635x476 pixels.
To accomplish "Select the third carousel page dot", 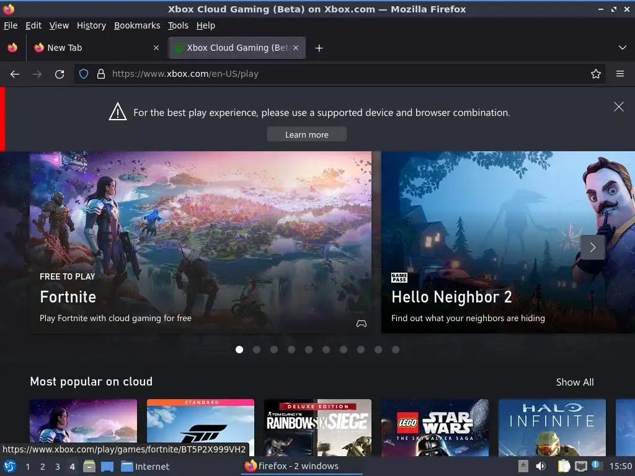I will pyautogui.click(x=274, y=350).
